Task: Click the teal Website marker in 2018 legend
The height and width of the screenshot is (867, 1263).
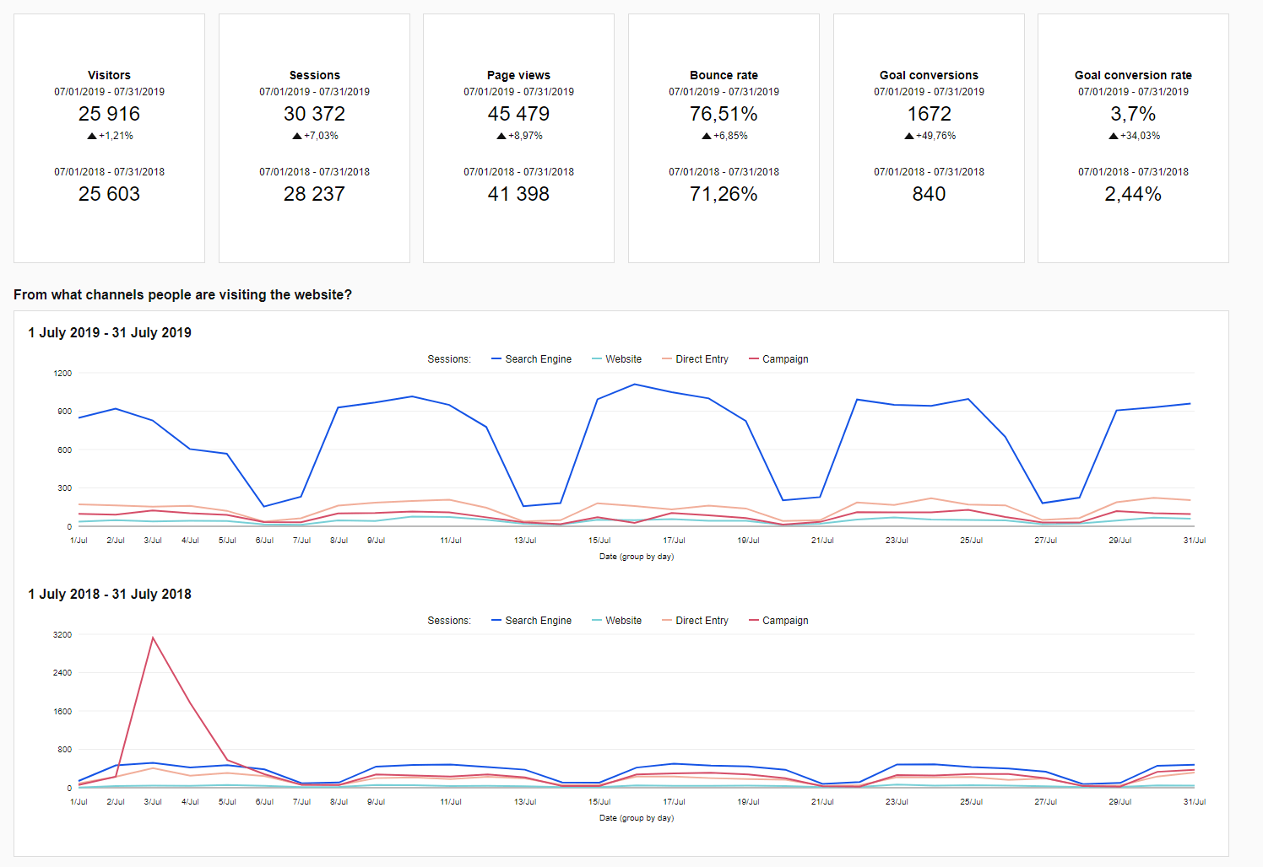Action: point(597,621)
